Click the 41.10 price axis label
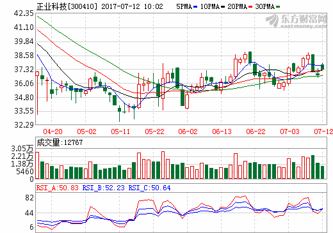The image size is (333, 233). coord(24,27)
